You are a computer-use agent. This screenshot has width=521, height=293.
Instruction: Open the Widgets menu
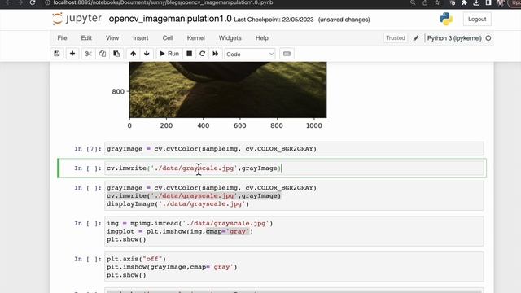230,38
